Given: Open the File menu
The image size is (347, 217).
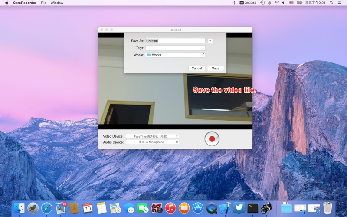Looking at the screenshot, I should 44,3.
